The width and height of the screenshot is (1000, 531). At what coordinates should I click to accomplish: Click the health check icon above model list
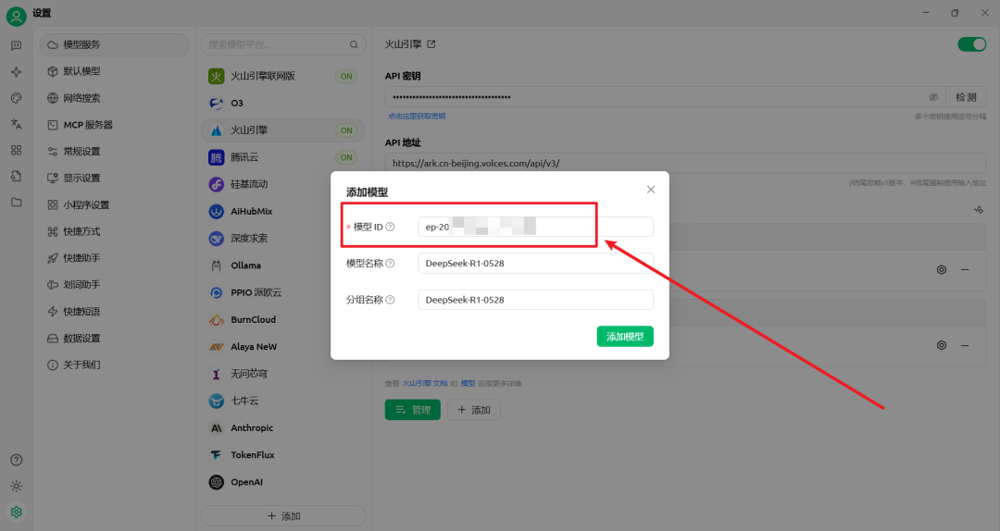coord(979,210)
